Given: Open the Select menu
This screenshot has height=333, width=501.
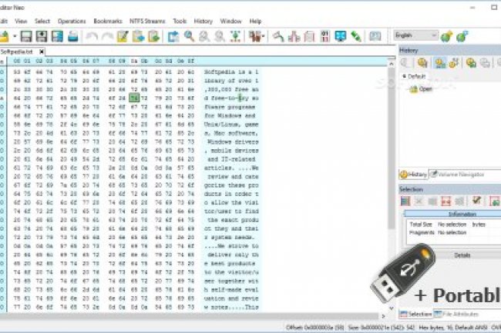Looking at the screenshot, I should [x=42, y=22].
